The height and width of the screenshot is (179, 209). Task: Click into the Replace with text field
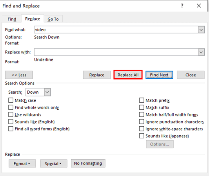point(116,52)
